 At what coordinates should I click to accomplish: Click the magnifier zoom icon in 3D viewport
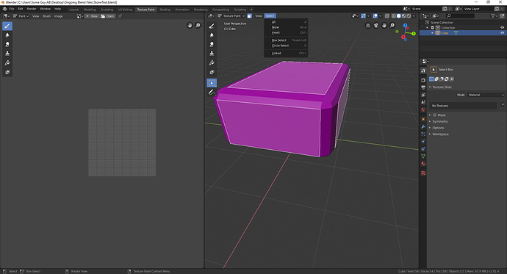[392, 26]
